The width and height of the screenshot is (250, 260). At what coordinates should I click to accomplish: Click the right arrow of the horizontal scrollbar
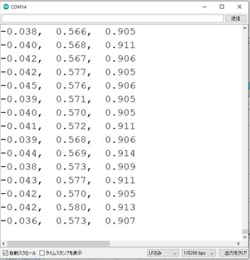click(x=238, y=244)
